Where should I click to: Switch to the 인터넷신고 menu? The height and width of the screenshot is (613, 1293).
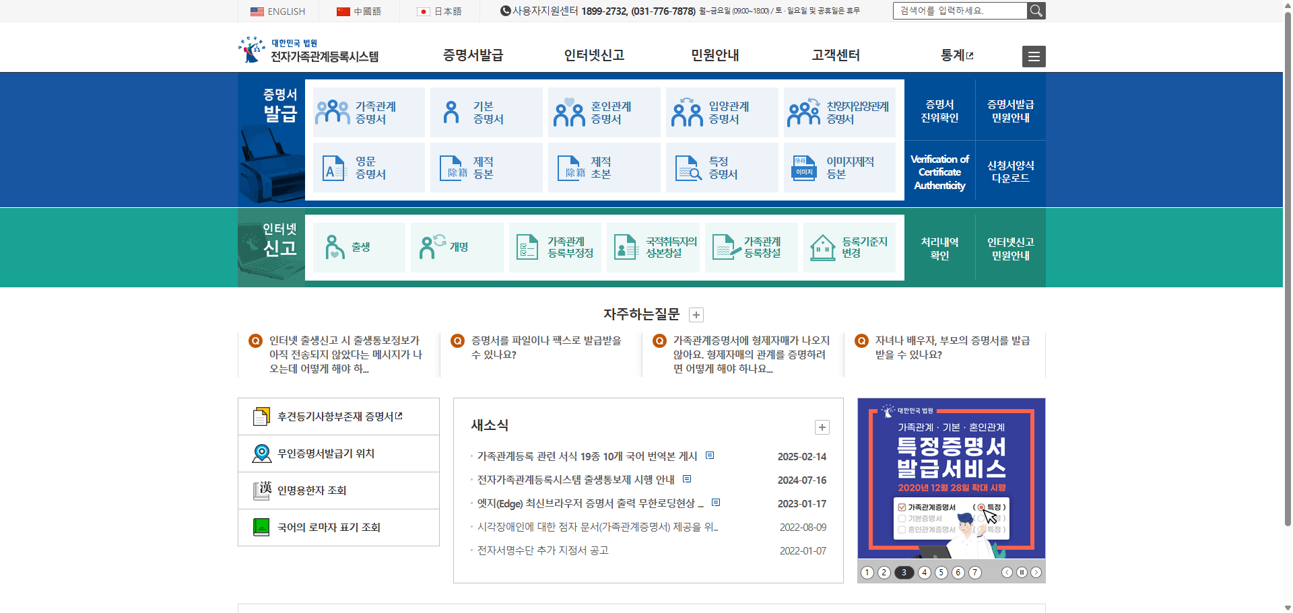pos(594,56)
